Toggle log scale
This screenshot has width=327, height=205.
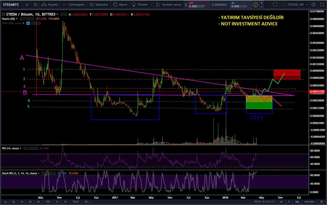[x=297, y=201]
